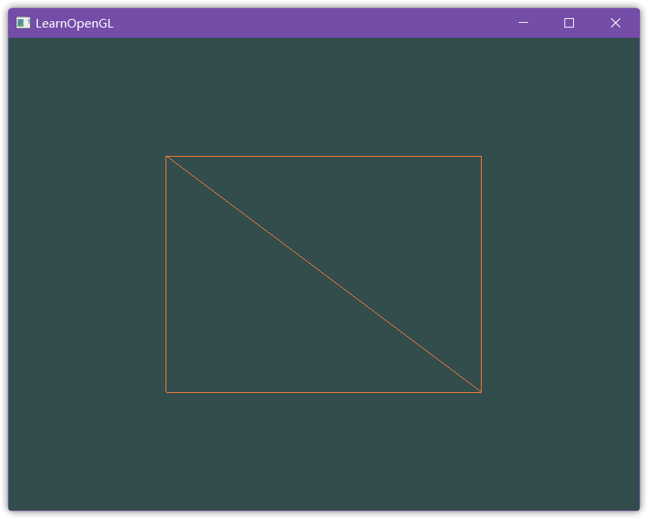Click the middle of the rectangle's bottom edge

click(323, 391)
